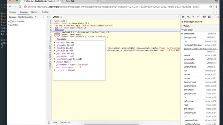This screenshot has width=223, height=125.
Task: Invoke getter (...) for runtimeViewName
Action: [78, 67]
